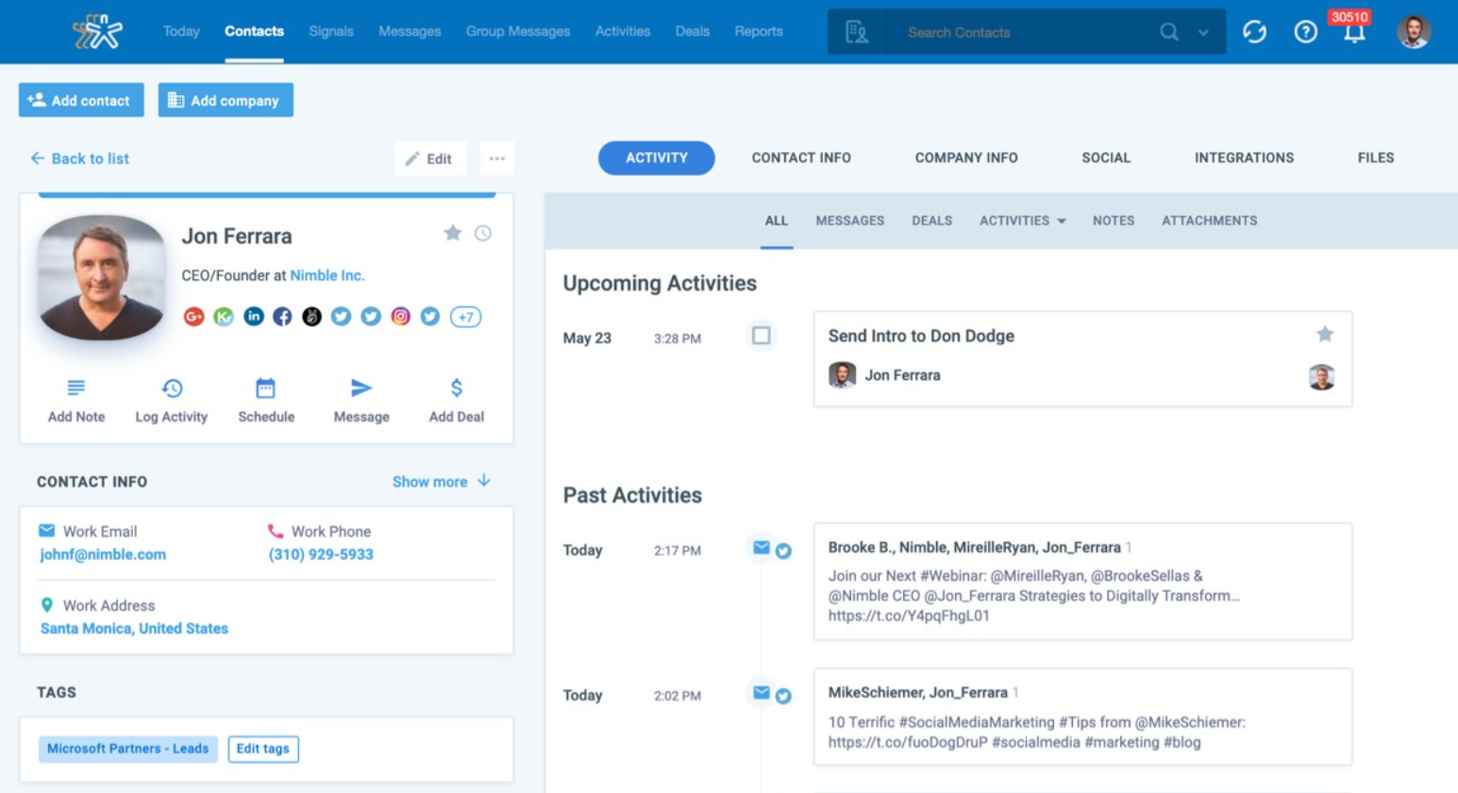The height and width of the screenshot is (793, 1458).
Task: Show the +7 additional social profiles
Action: [465, 317]
